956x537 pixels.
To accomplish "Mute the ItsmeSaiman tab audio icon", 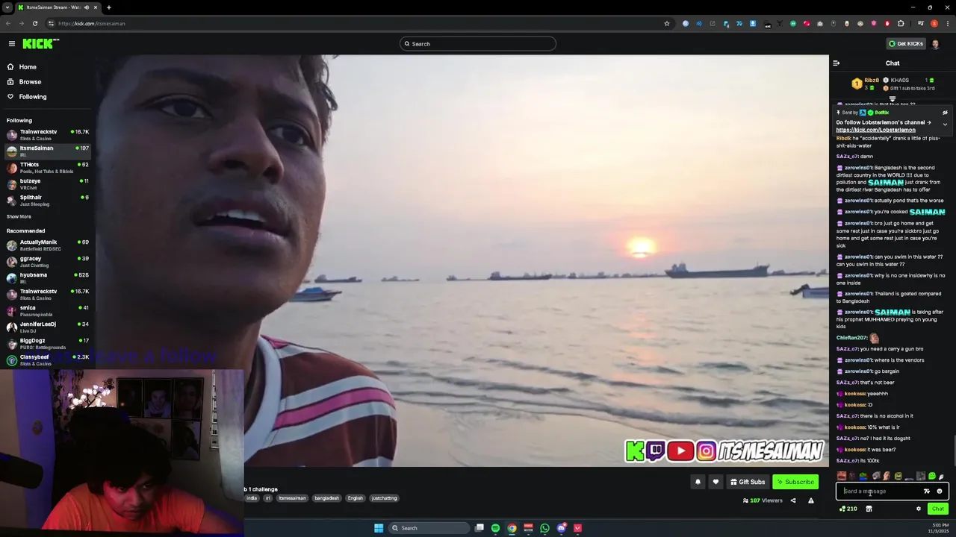I will tap(87, 7).
